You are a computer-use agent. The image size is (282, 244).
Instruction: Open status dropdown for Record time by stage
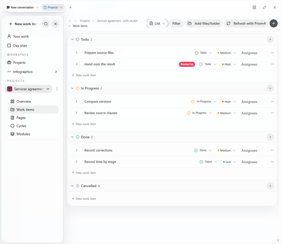click(208, 162)
